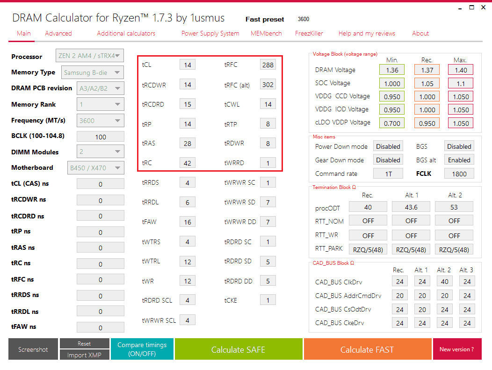Click the tRC ns input field

[101, 264]
